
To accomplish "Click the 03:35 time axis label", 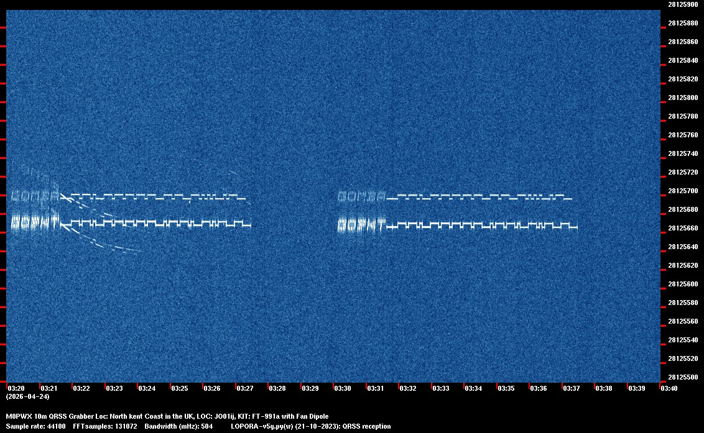I will [x=506, y=388].
